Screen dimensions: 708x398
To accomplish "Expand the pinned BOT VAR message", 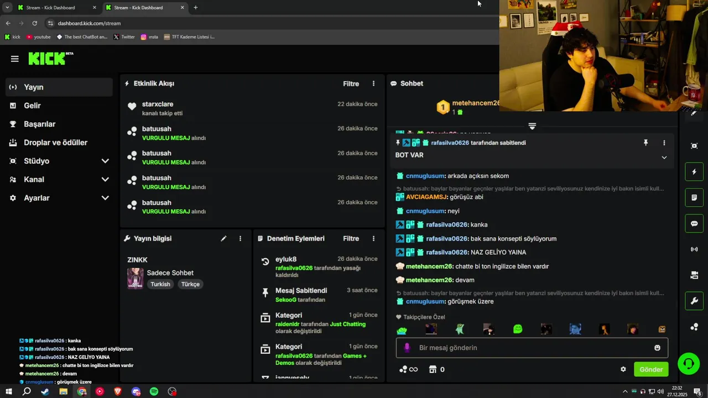I will (664, 158).
